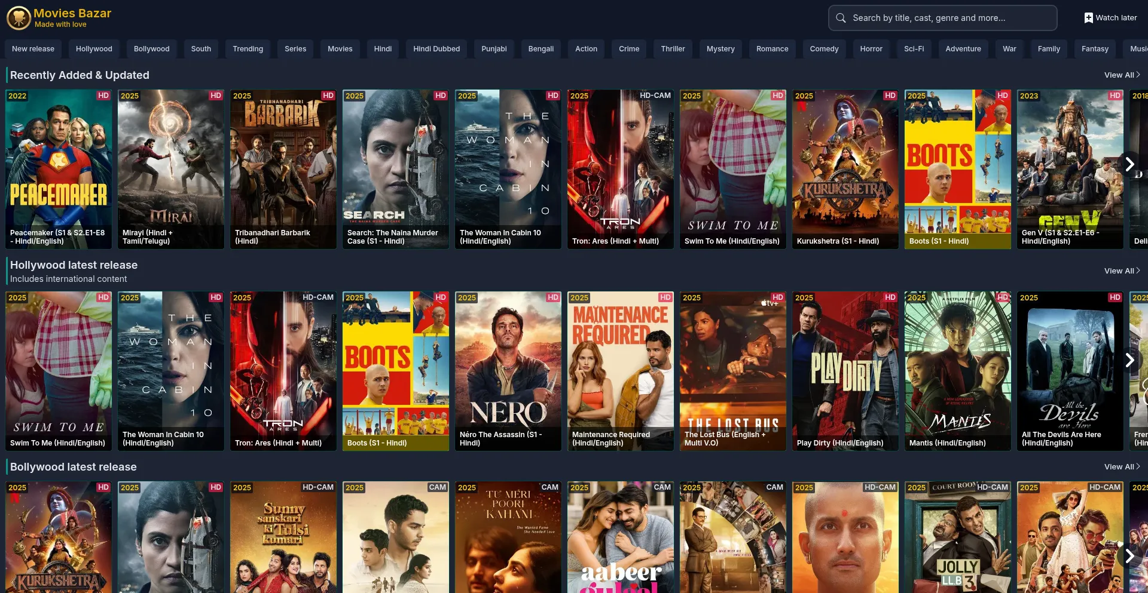Switch to the Sci-Fi genre tab

pyautogui.click(x=913, y=49)
